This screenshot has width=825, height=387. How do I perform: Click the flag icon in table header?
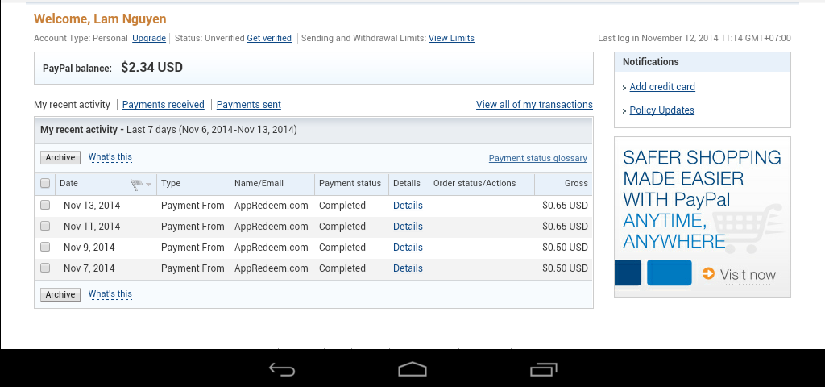coord(136,184)
